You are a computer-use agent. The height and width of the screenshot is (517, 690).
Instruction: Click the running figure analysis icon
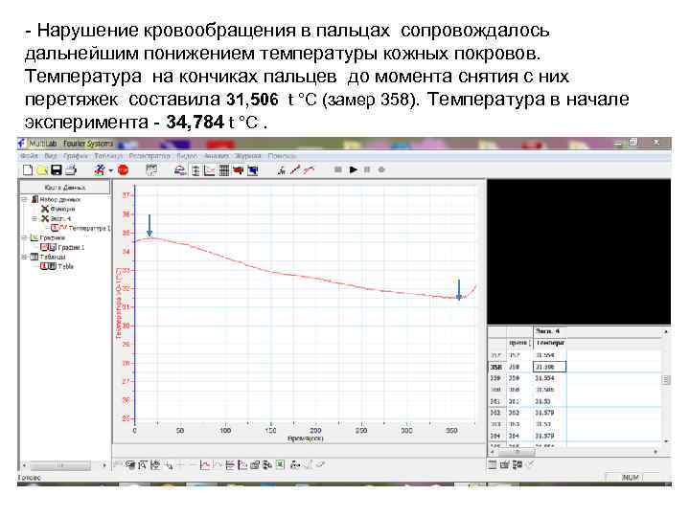click(x=281, y=170)
